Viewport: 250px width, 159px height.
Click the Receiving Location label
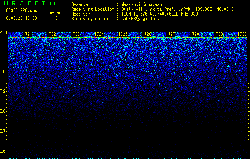coord(93,9)
